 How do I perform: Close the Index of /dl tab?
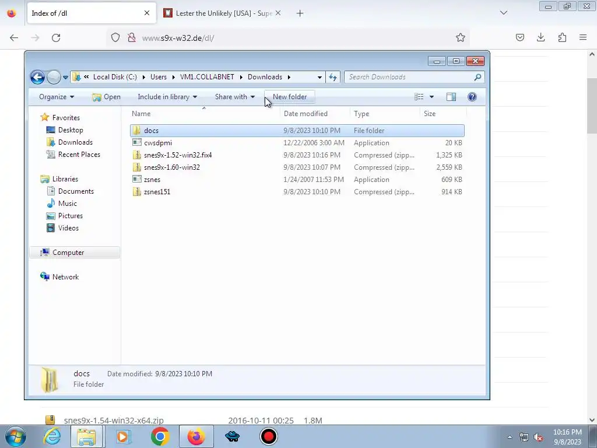pyautogui.click(x=146, y=13)
